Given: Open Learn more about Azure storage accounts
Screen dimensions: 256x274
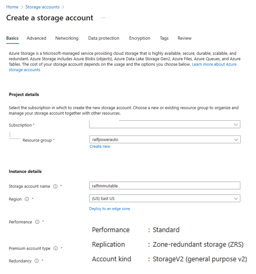Looking at the screenshot, I should [x=214, y=64].
